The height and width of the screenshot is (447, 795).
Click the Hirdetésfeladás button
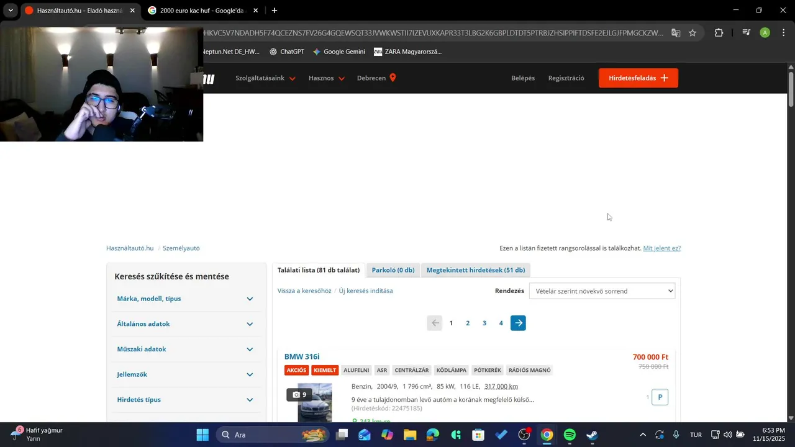(x=638, y=78)
